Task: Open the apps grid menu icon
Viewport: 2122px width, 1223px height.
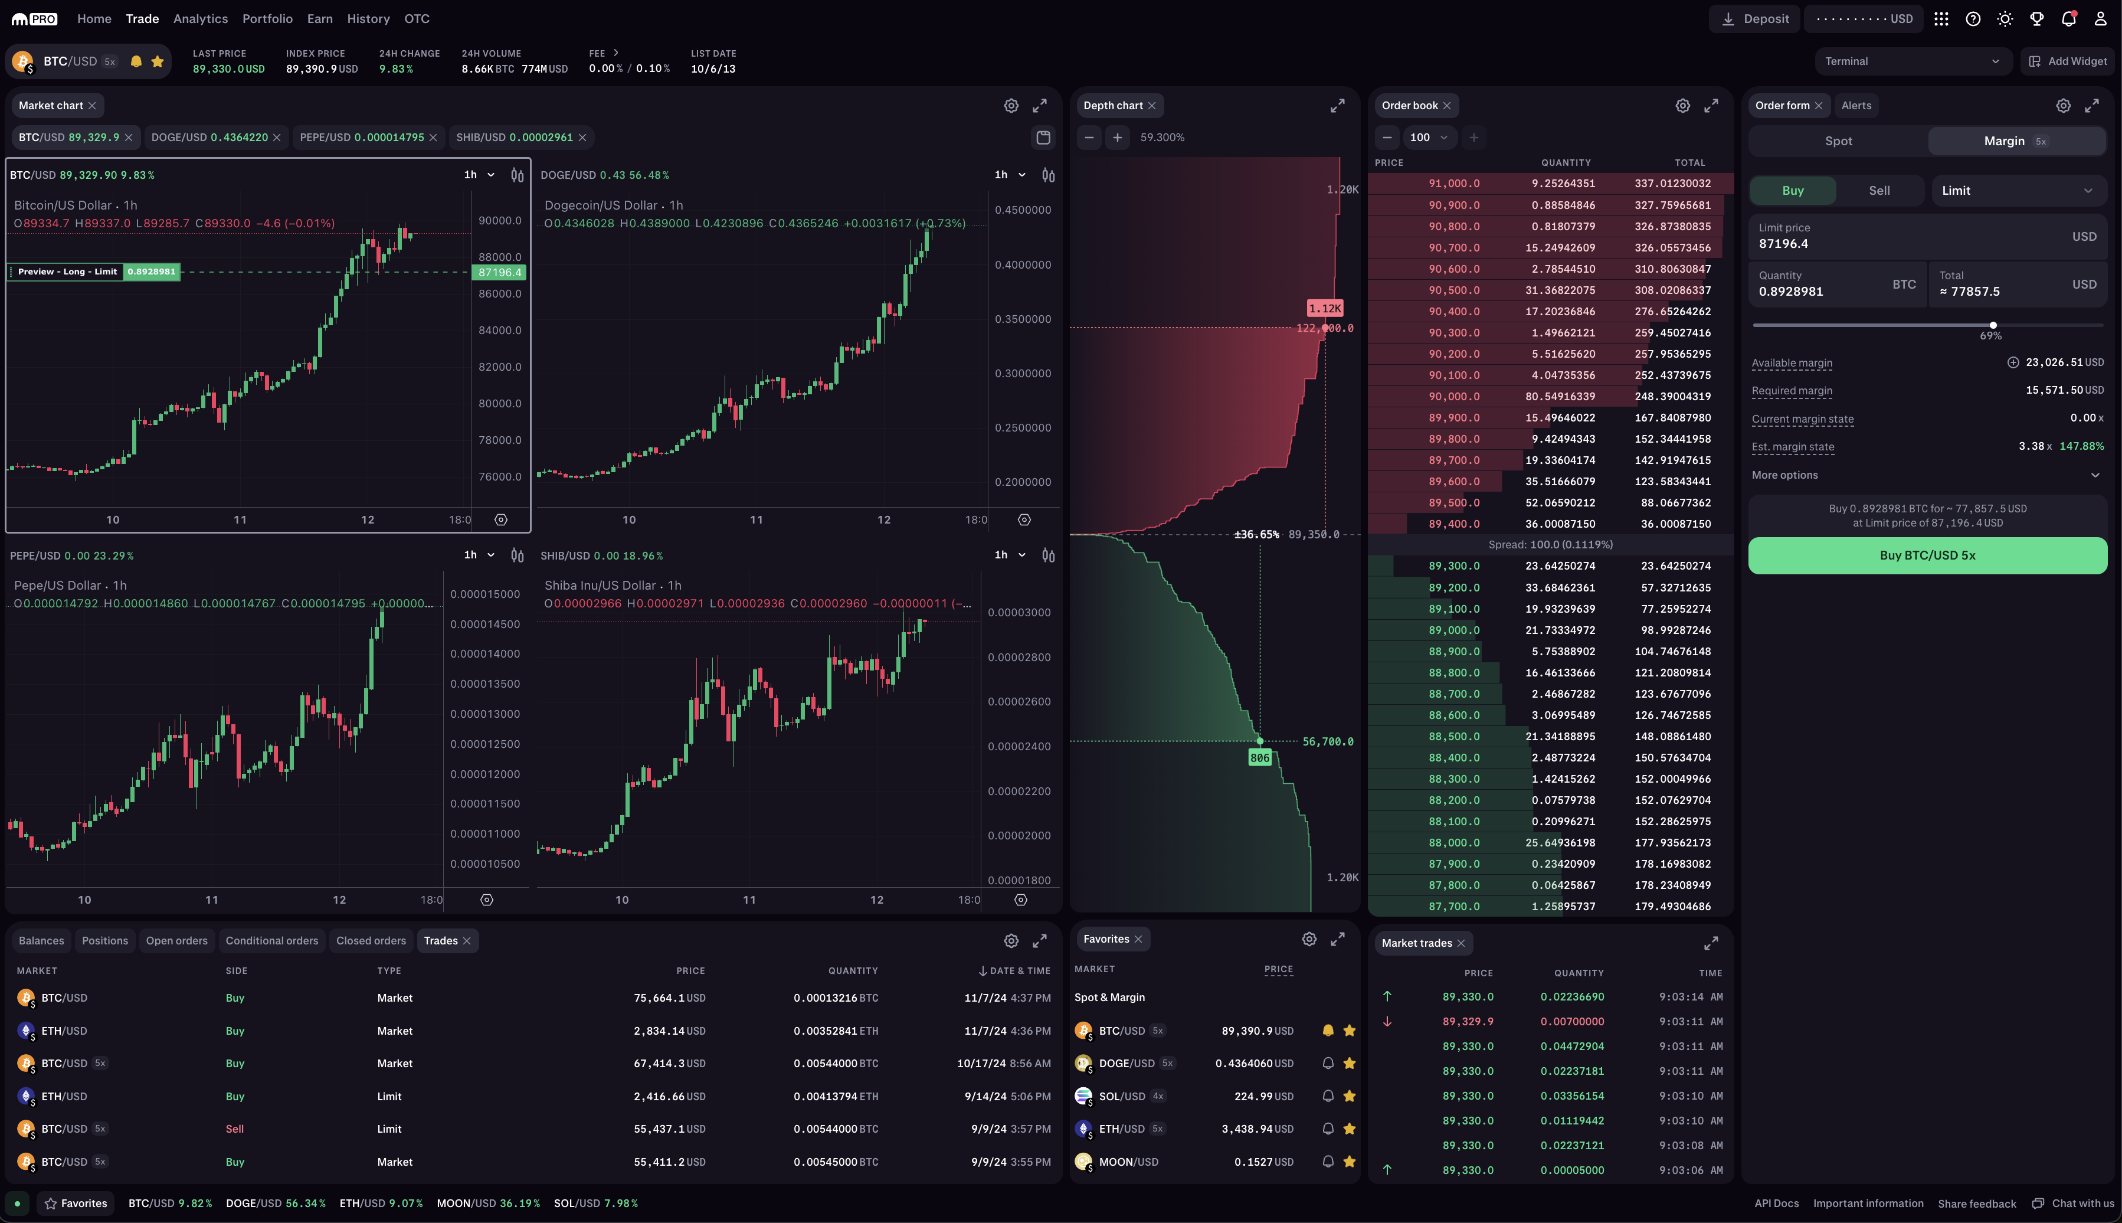Action: tap(1941, 18)
